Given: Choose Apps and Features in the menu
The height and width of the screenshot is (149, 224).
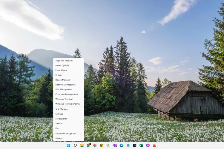Looking at the screenshot, I should (x=68, y=60).
